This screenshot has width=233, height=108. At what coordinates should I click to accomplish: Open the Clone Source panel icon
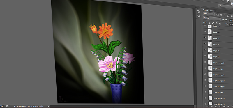199,16
